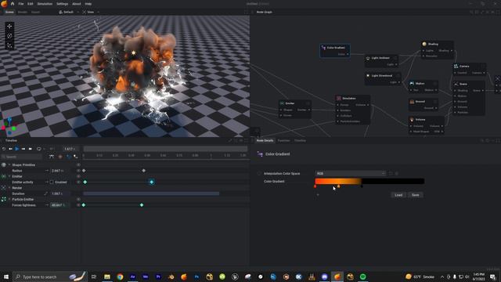This screenshot has width=501, height=282.
Task: Click the Volume node icon
Action: pyautogui.click(x=412, y=120)
